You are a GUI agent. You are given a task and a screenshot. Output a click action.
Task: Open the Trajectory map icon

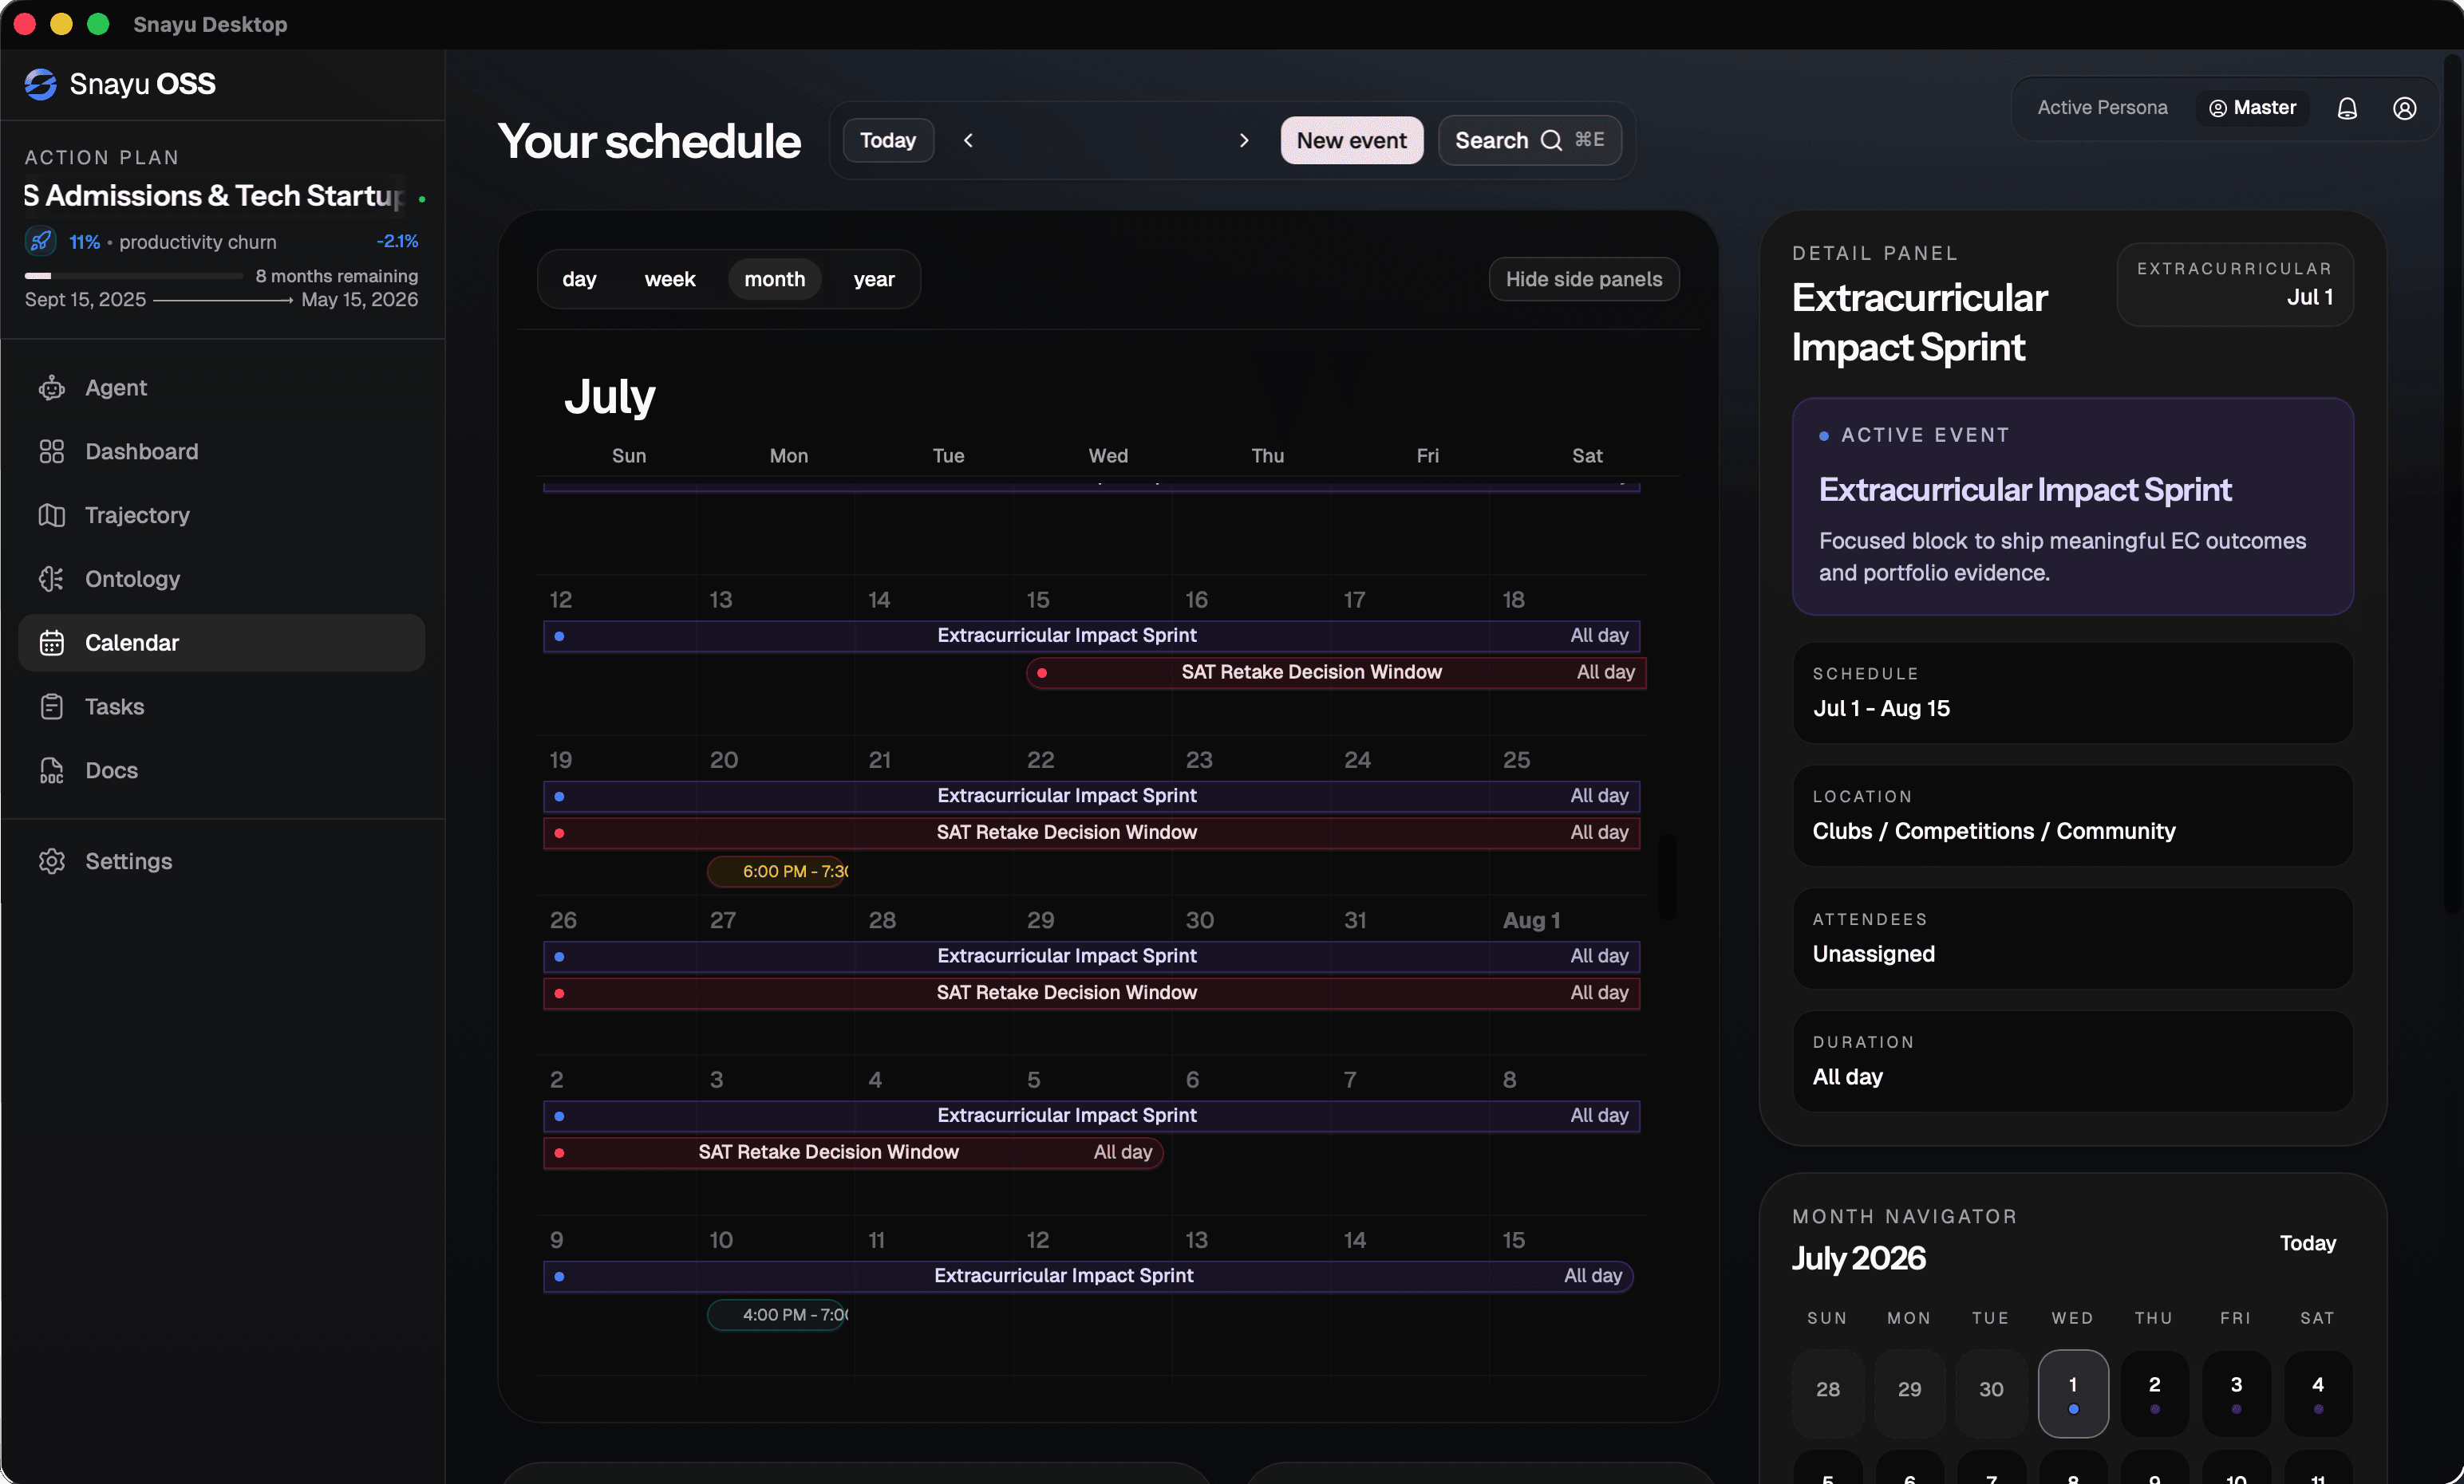[x=52, y=516]
